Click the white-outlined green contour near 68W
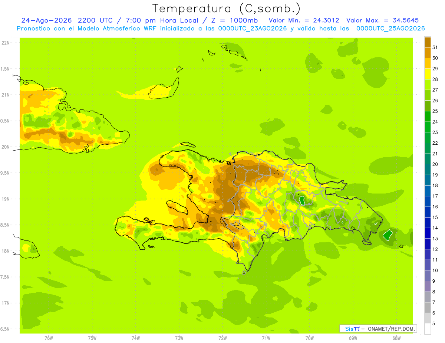 (x=388, y=235)
